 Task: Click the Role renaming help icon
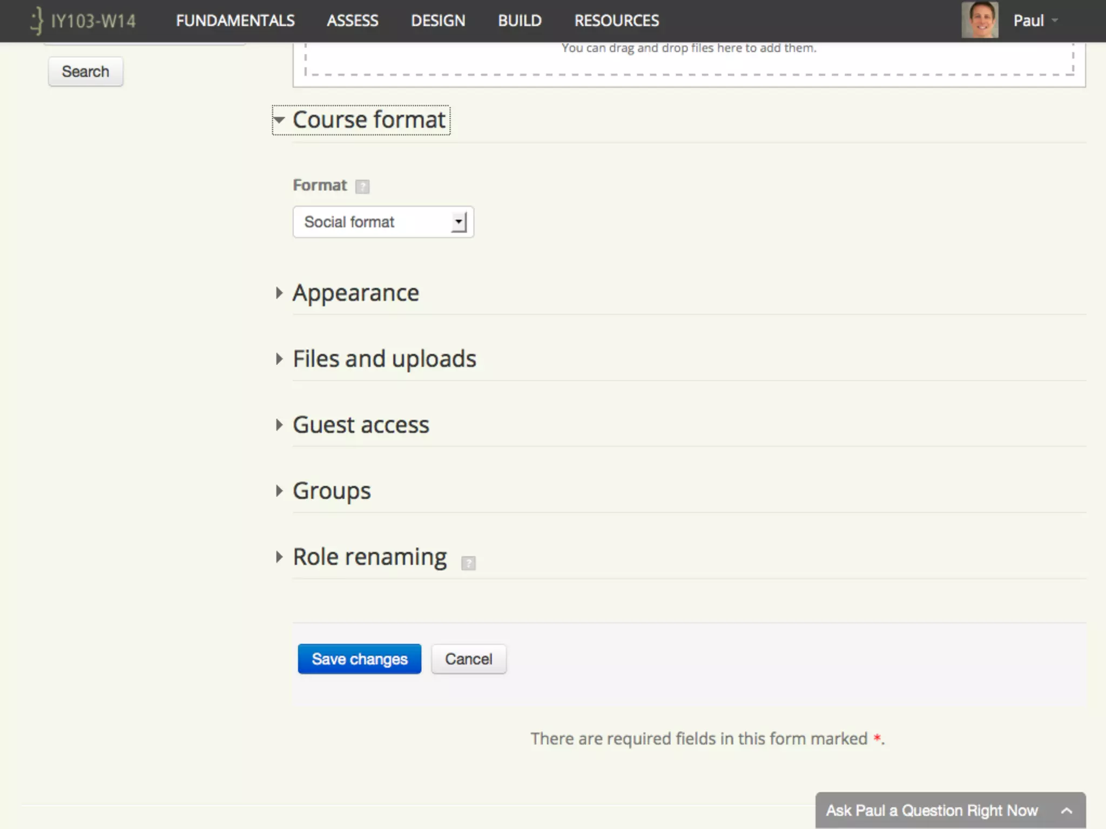(468, 563)
